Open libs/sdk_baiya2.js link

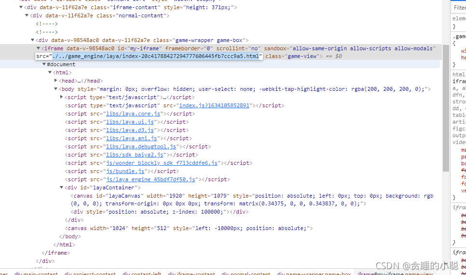135,155
